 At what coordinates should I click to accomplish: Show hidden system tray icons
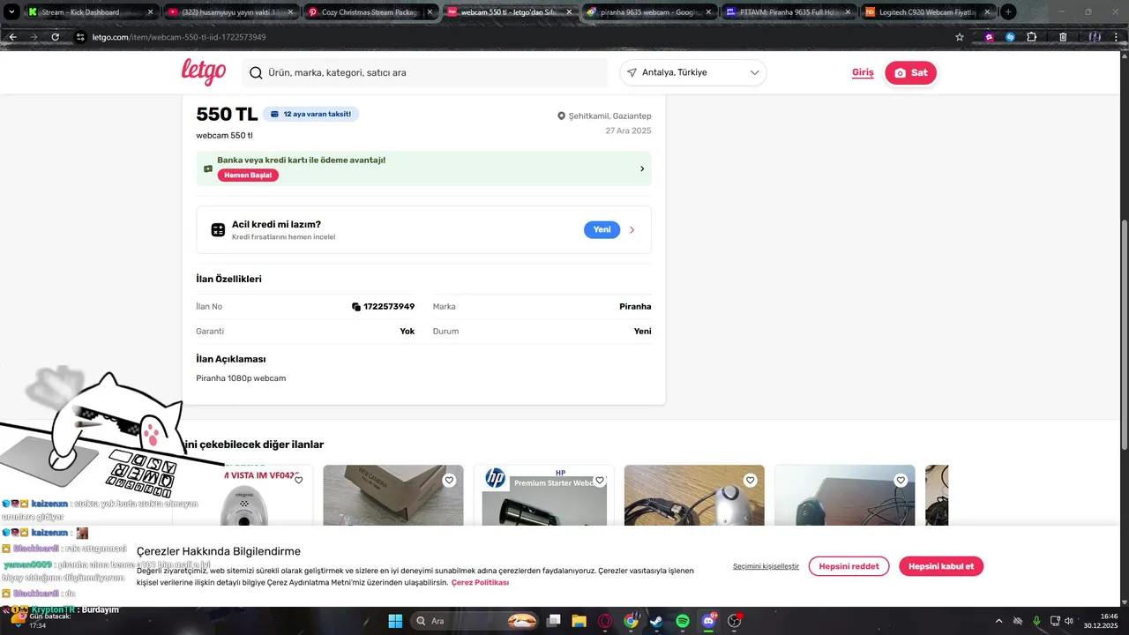coord(999,621)
